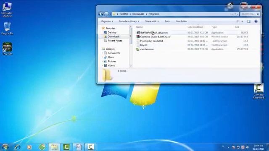The height and width of the screenshot is (151, 269).
Task: Select the camtasia.exe application icon
Action: pyautogui.click(x=138, y=49)
